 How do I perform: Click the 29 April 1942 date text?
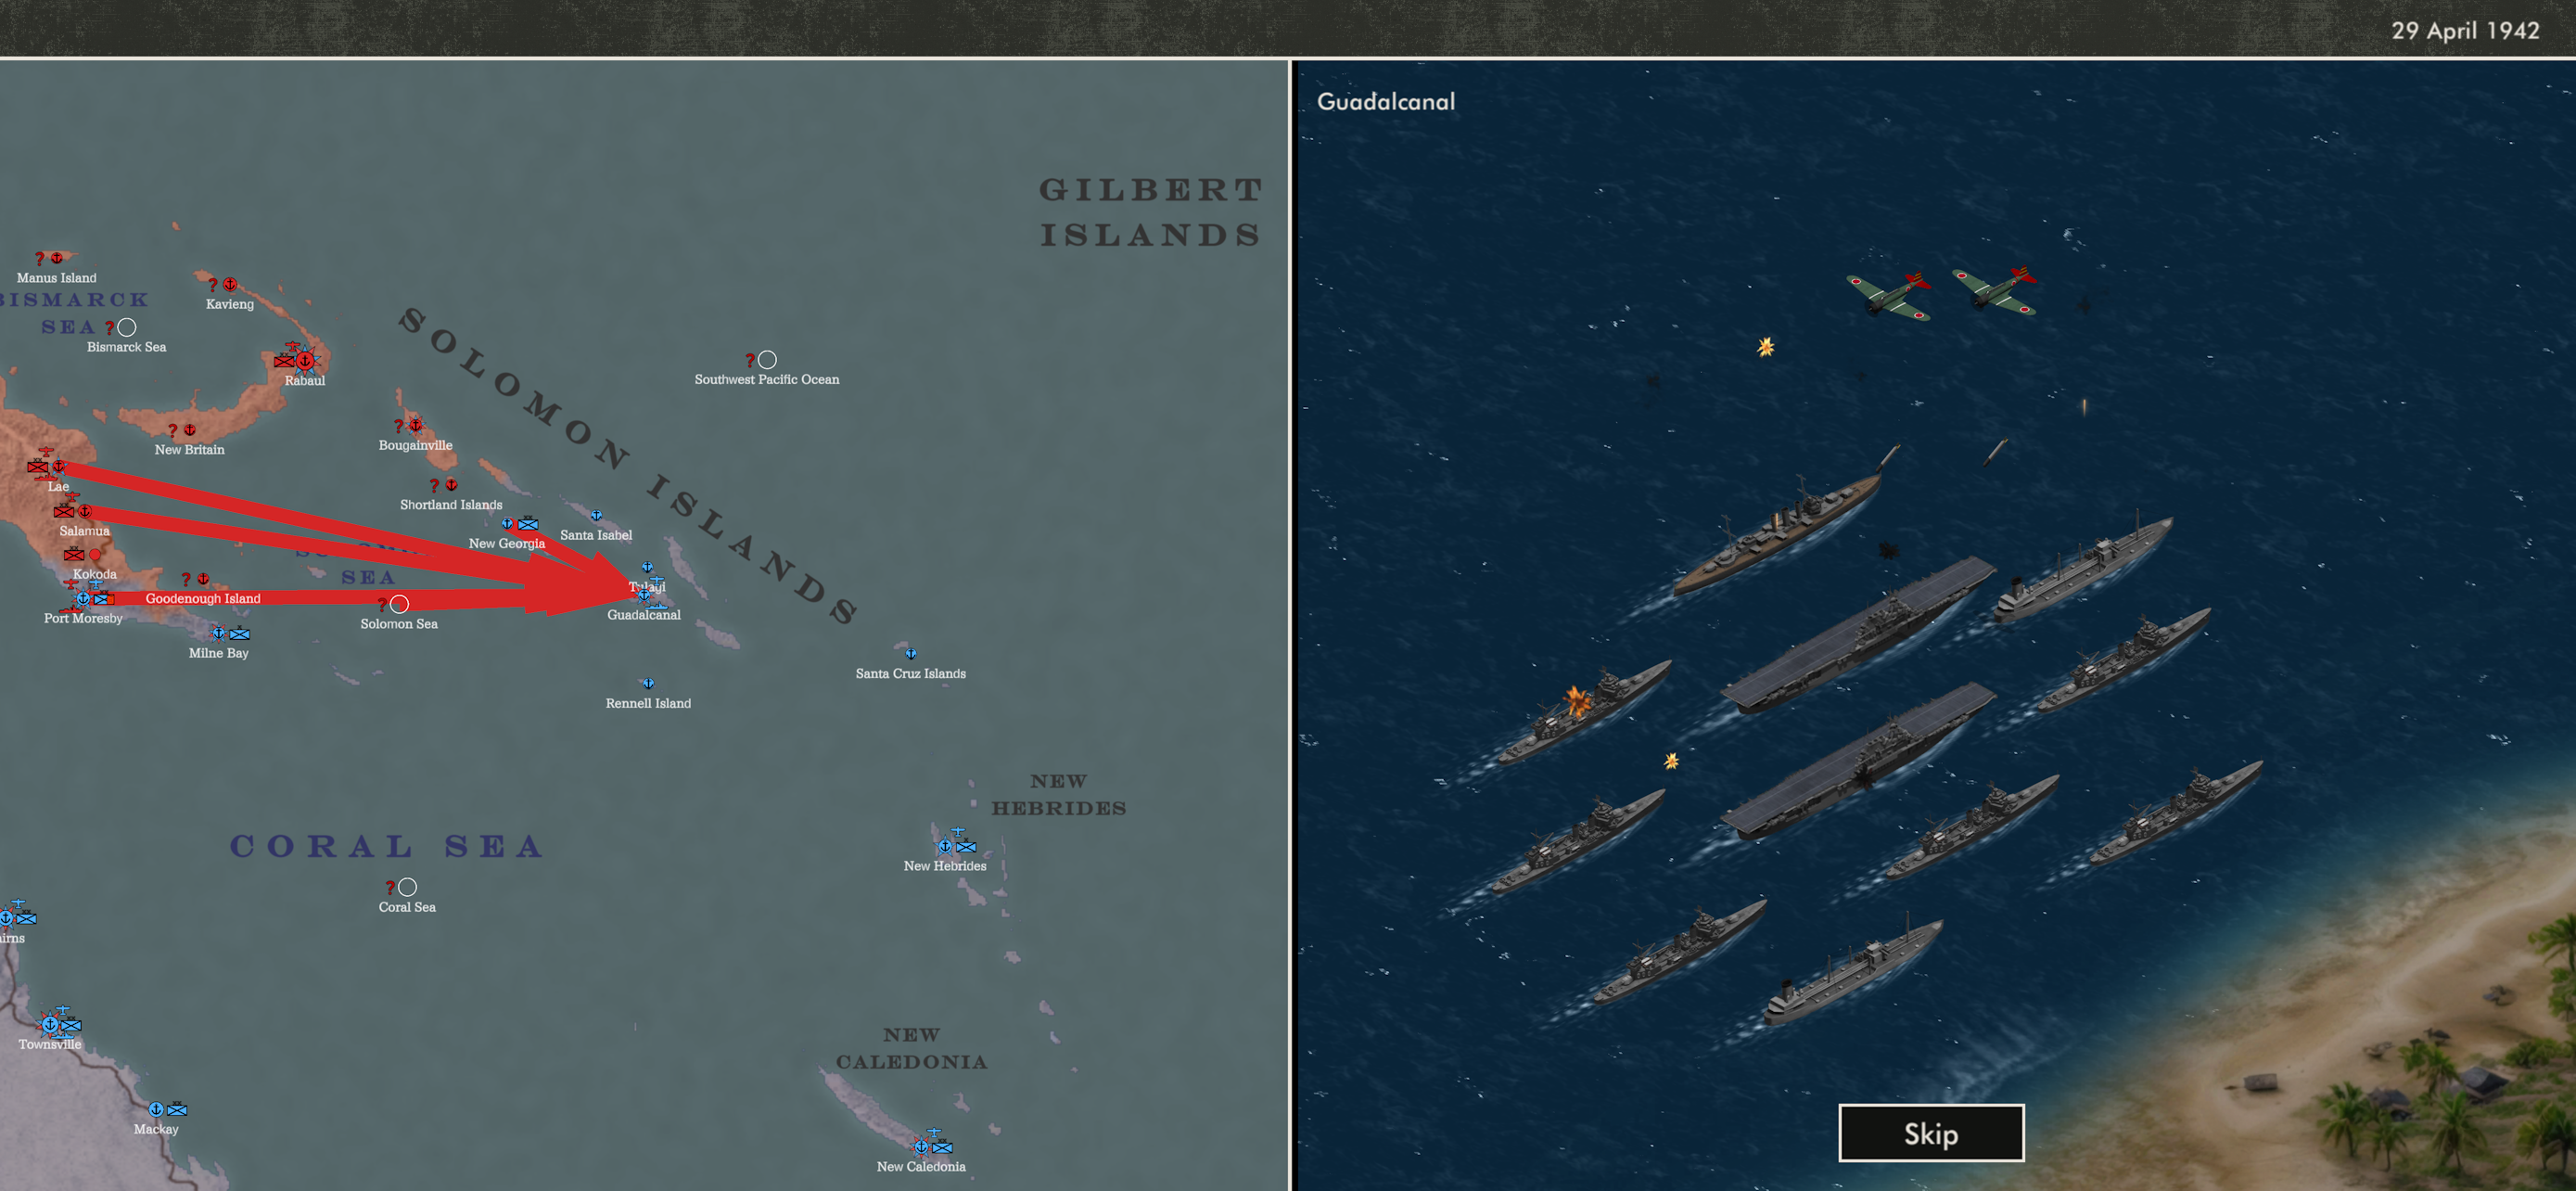click(2465, 30)
